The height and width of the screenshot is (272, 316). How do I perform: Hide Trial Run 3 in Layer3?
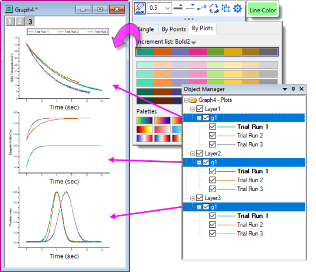click(x=212, y=234)
